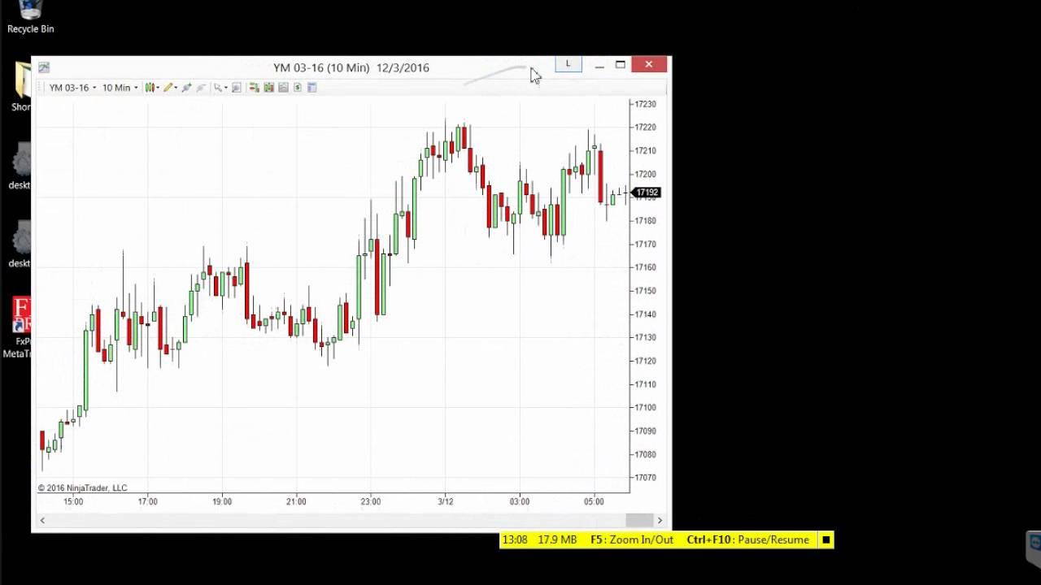Image resolution: width=1041 pixels, height=585 pixels.
Task: Open the YM 03-16 instrument selector
Action: (x=72, y=88)
